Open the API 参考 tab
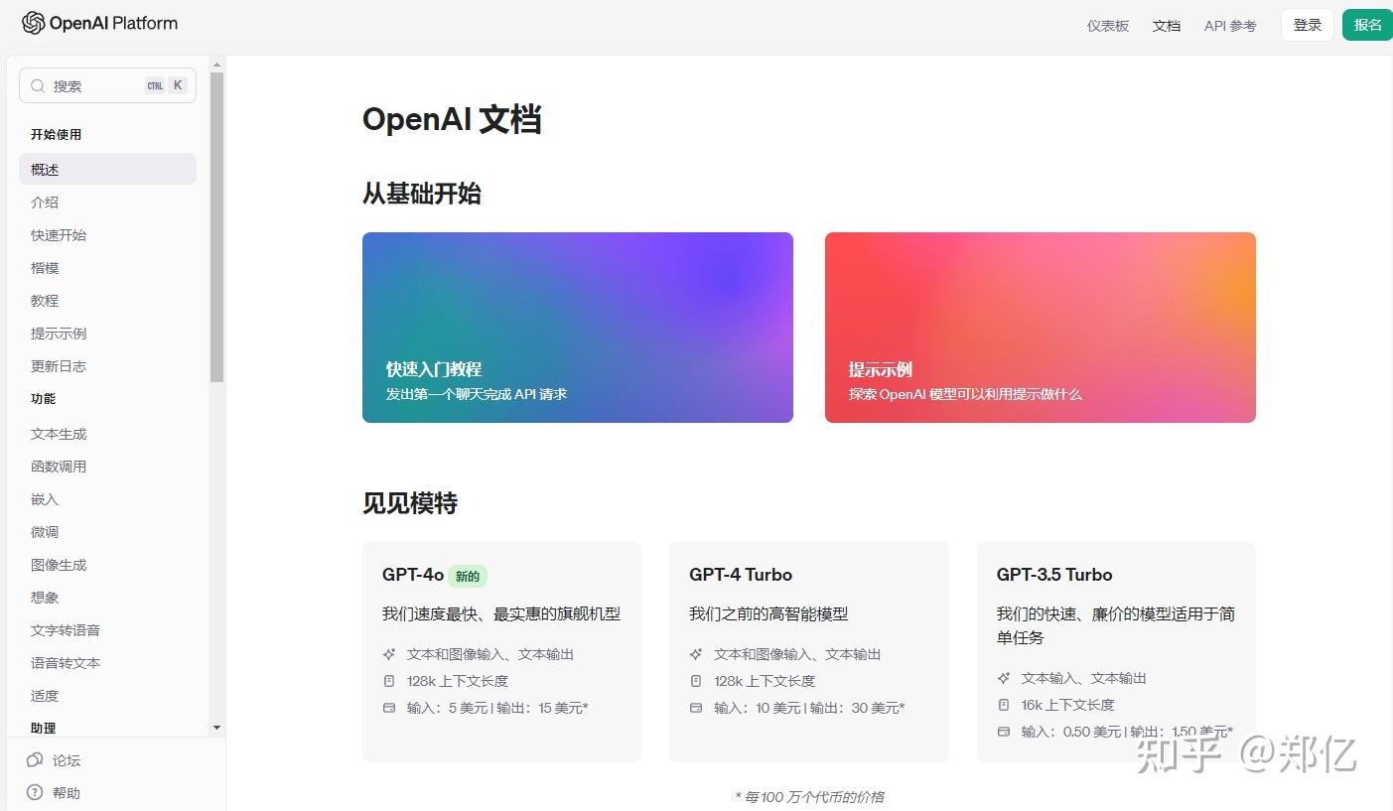1393x811 pixels. [1230, 26]
